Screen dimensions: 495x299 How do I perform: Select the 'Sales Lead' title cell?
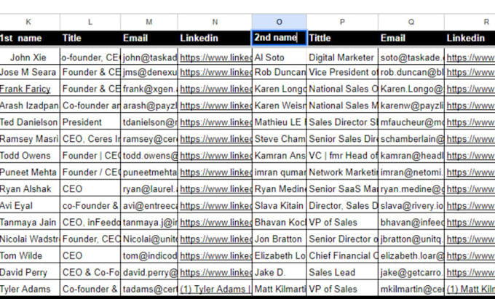(x=342, y=272)
